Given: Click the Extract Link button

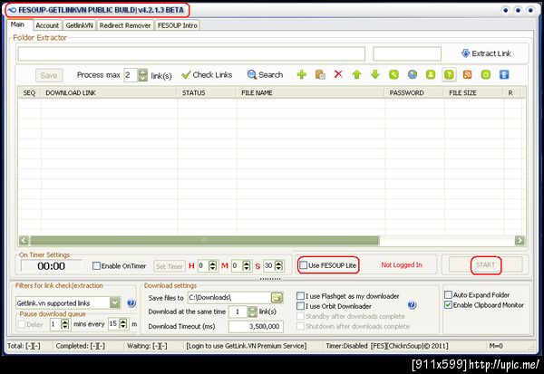Looking at the screenshot, I should point(486,53).
